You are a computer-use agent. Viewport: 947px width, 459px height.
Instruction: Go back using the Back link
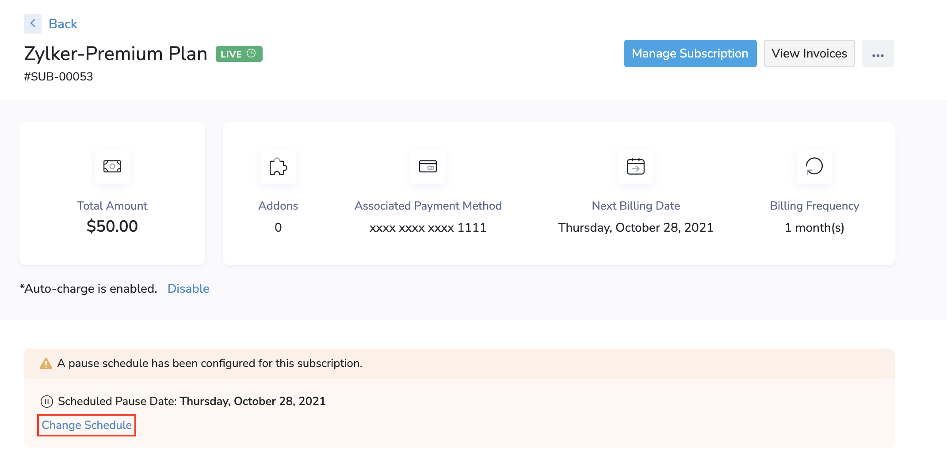(63, 24)
